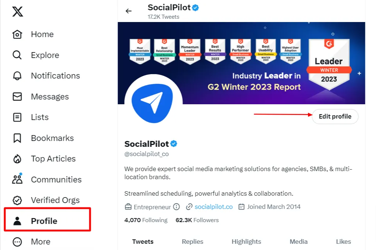The image size is (376, 250).
Task: Click the X logo at top left
Action: pos(17,11)
